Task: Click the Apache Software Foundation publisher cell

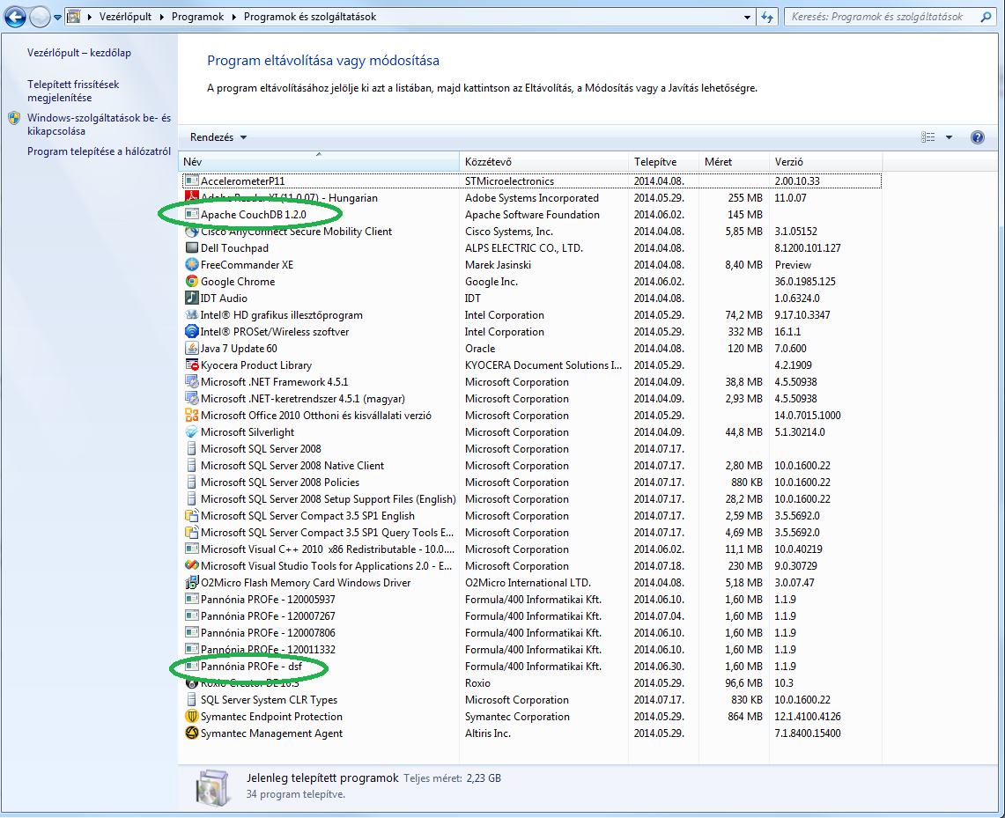Action: tap(532, 215)
